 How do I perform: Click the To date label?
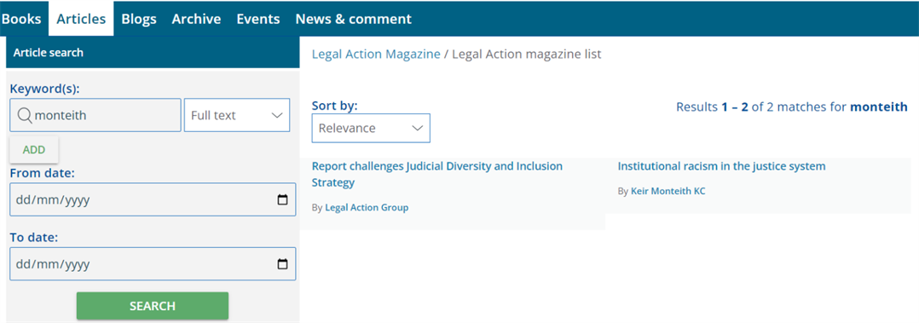[x=35, y=238]
